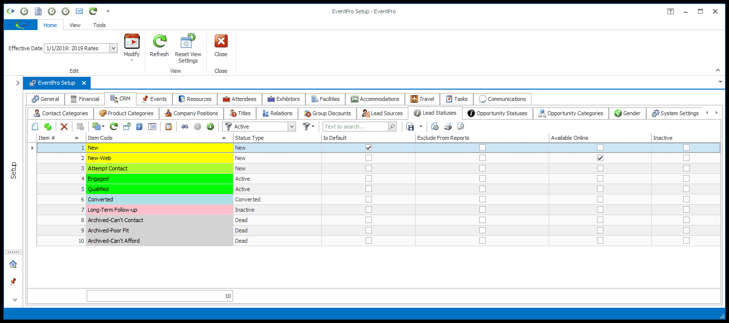The width and height of the screenshot is (729, 323).
Task: Click the new blank record icon in grid toolbar
Action: point(35,127)
